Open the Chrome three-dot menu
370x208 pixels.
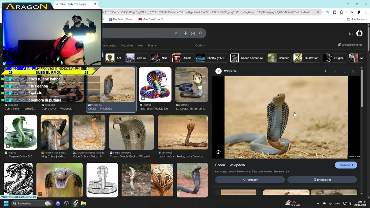(365, 12)
